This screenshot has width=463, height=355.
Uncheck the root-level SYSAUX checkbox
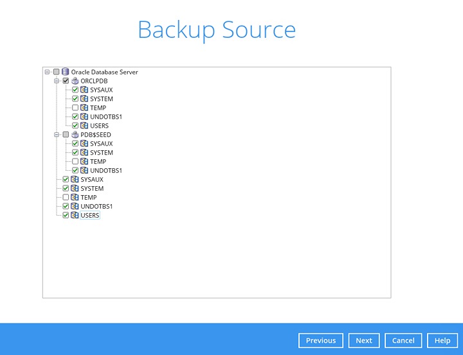click(66, 179)
